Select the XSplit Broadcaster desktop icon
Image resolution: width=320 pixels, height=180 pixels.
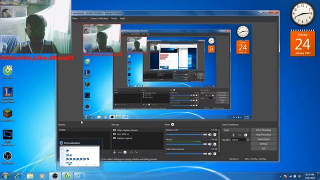(x=7, y=138)
